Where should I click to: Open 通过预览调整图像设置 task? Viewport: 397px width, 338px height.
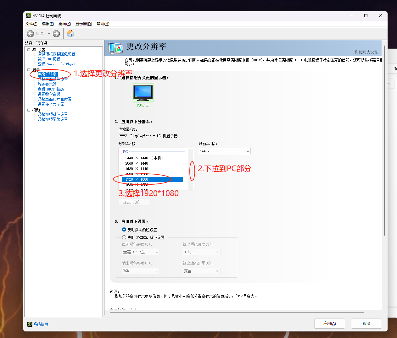click(x=57, y=54)
